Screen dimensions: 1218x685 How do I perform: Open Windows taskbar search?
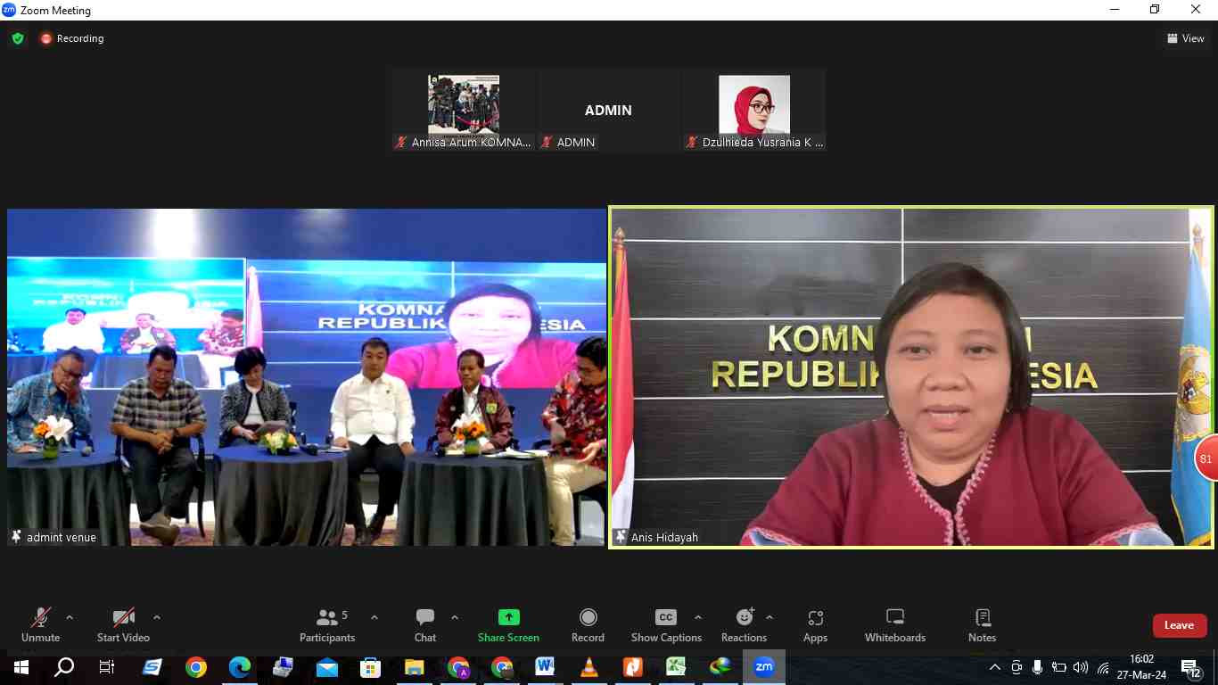pos(64,667)
